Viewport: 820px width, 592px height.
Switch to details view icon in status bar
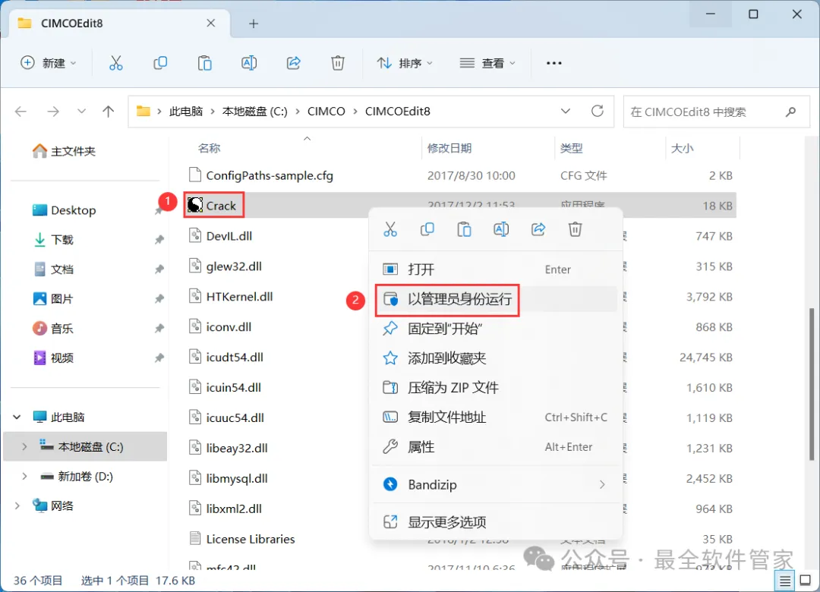pos(784,581)
